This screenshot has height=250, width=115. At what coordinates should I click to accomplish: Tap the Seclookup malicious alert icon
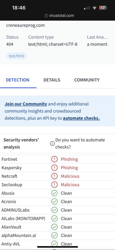pyautogui.click(x=54, y=185)
